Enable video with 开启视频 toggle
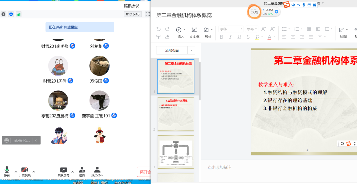Viewport: 357px width, 184px height. click(25, 171)
